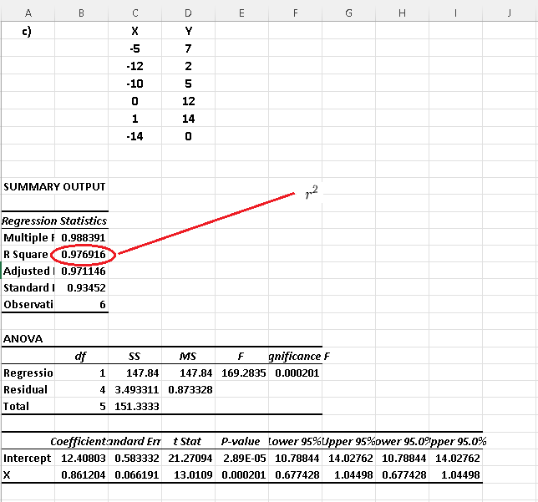Select column A header
The height and width of the screenshot is (502, 538).
click(x=28, y=12)
